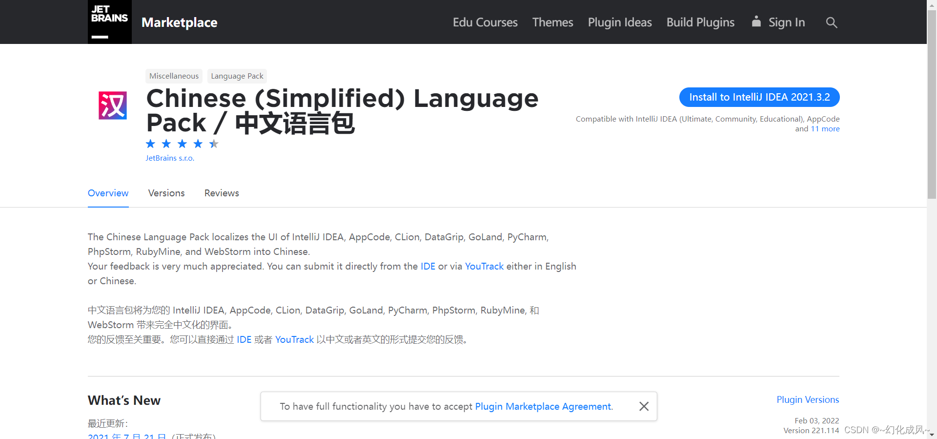Image resolution: width=937 pixels, height=439 pixels.
Task: Open the search magnifier icon
Action: tap(832, 22)
